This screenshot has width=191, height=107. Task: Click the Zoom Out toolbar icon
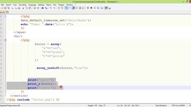coord(54,8)
